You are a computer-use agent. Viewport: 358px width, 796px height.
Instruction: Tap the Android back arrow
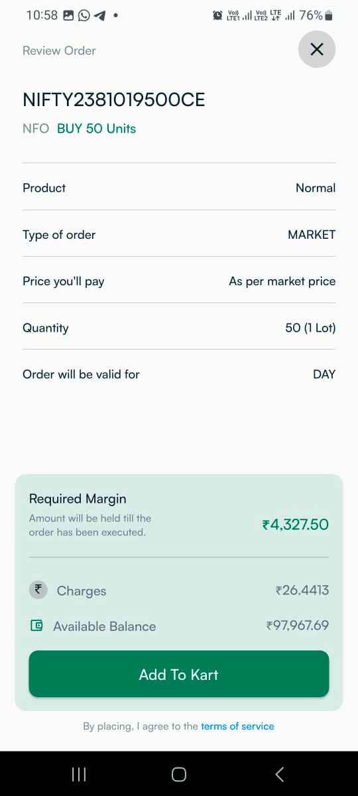pos(279,774)
